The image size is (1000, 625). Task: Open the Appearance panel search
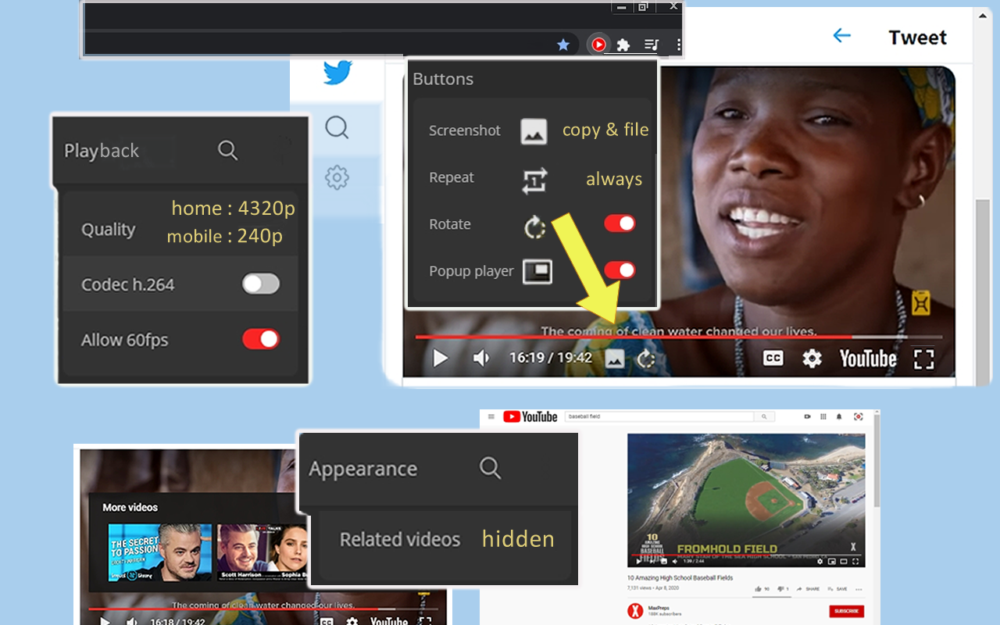pos(490,467)
